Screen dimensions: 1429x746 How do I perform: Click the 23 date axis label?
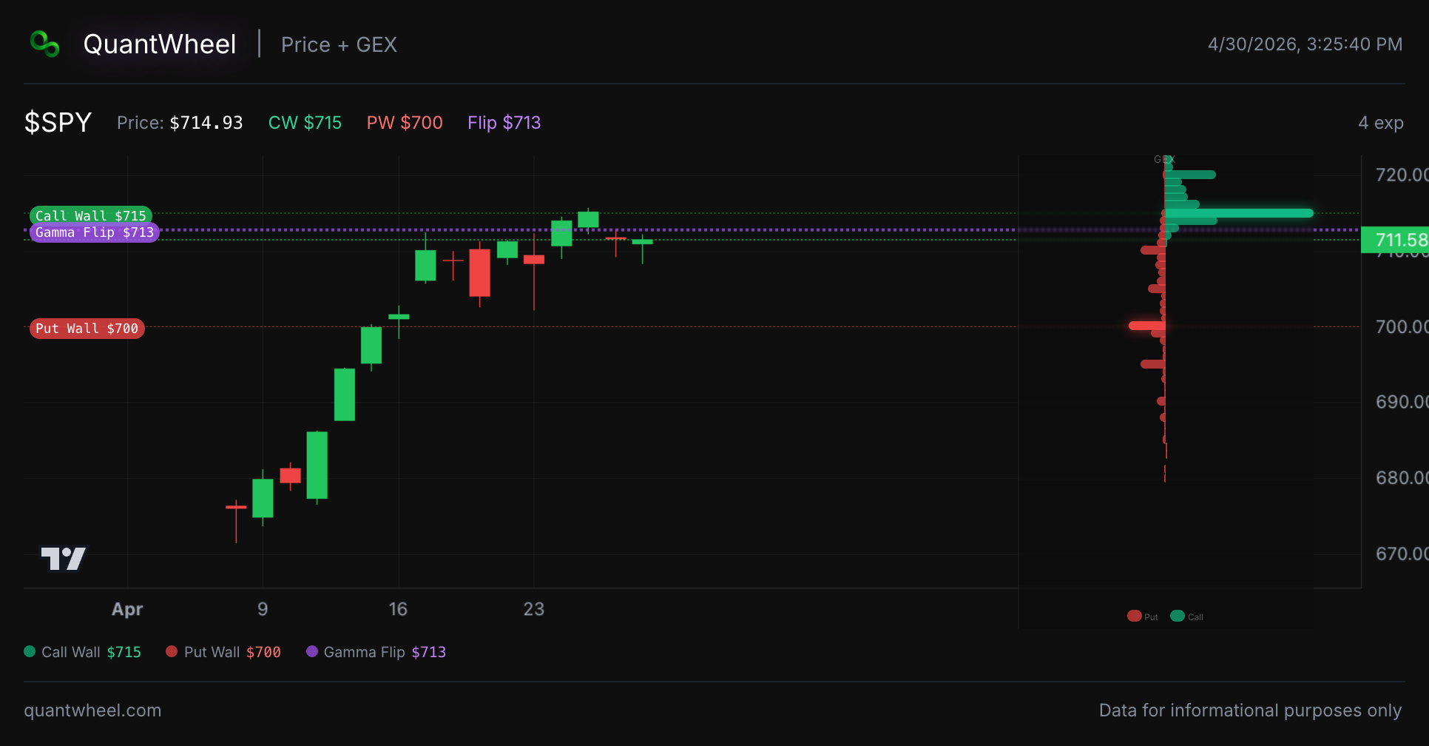pos(534,609)
